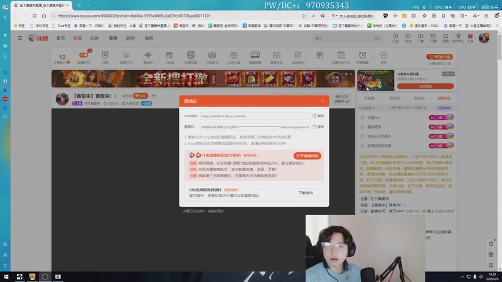Click 打开直播伴侣 button
502x282 pixels.
click(307, 155)
